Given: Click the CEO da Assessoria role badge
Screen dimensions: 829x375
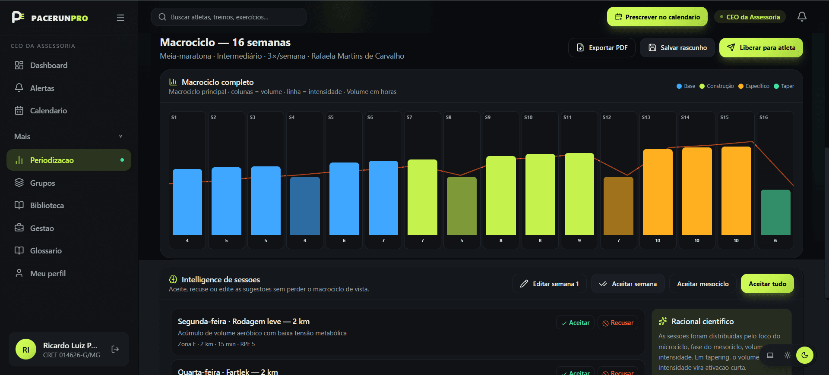Looking at the screenshot, I should click(x=750, y=17).
